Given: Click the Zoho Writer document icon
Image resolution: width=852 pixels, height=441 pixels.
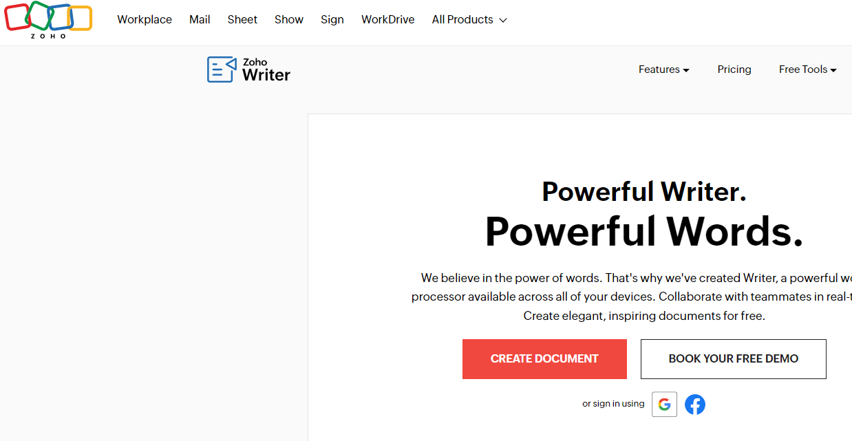Looking at the screenshot, I should tap(221, 69).
